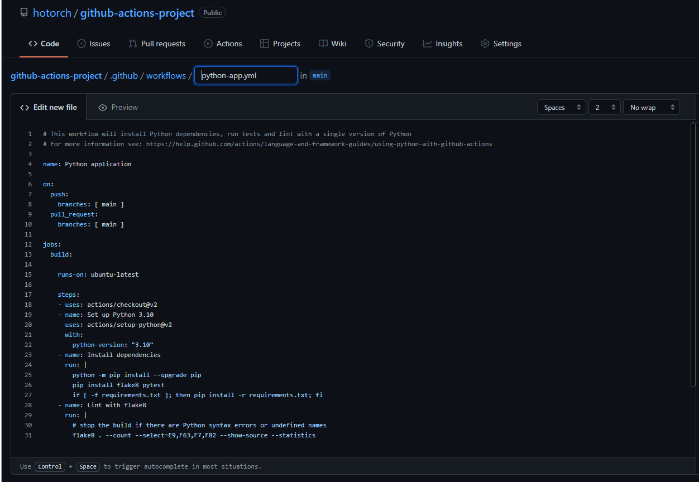Click on 'runs-on: ubuntu-latest' line

(98, 274)
